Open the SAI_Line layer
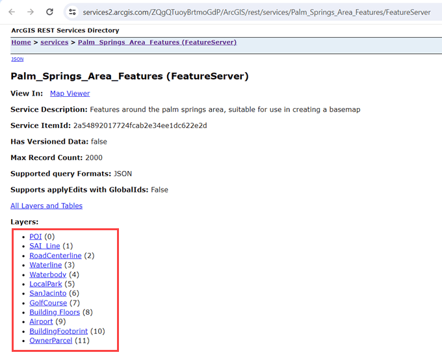Screen dimensions: 442x359 [x=45, y=246]
